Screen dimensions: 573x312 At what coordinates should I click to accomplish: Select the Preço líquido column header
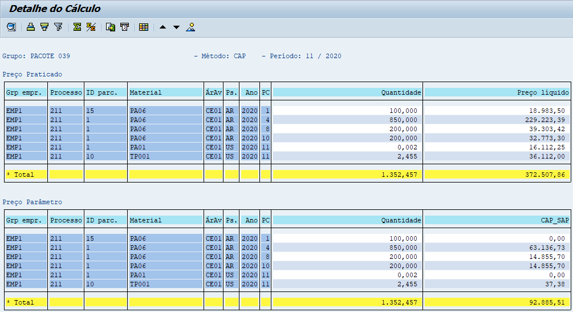pos(497,92)
